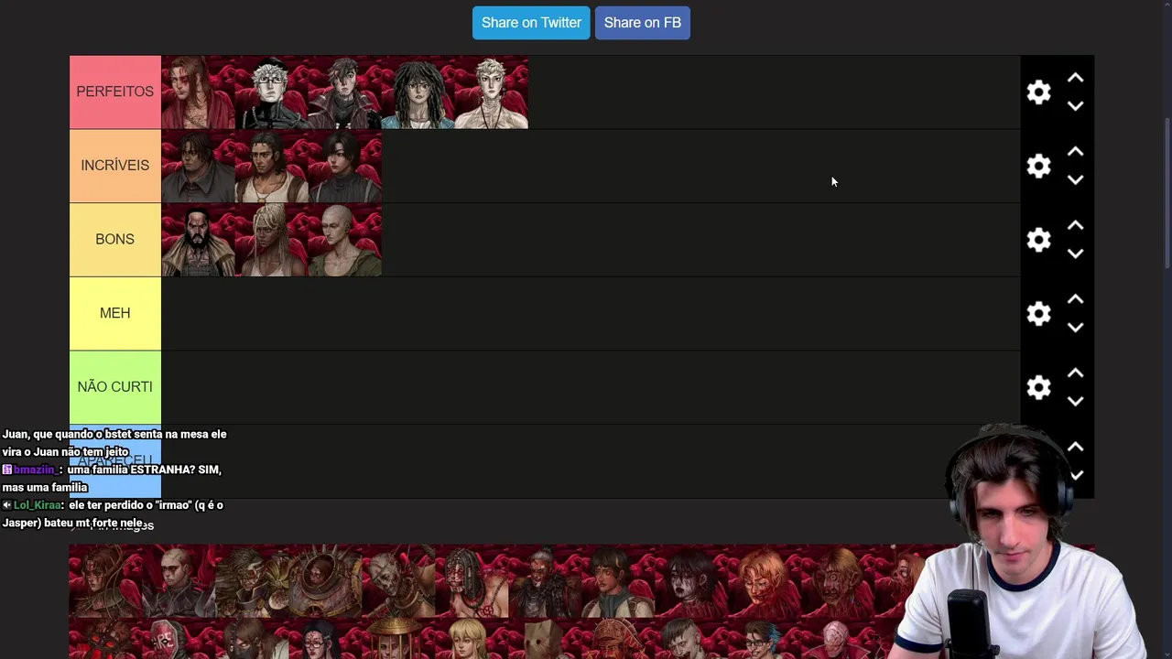Move NÃO CURTI tier down with chevron
Image resolution: width=1172 pixels, height=659 pixels.
point(1075,402)
